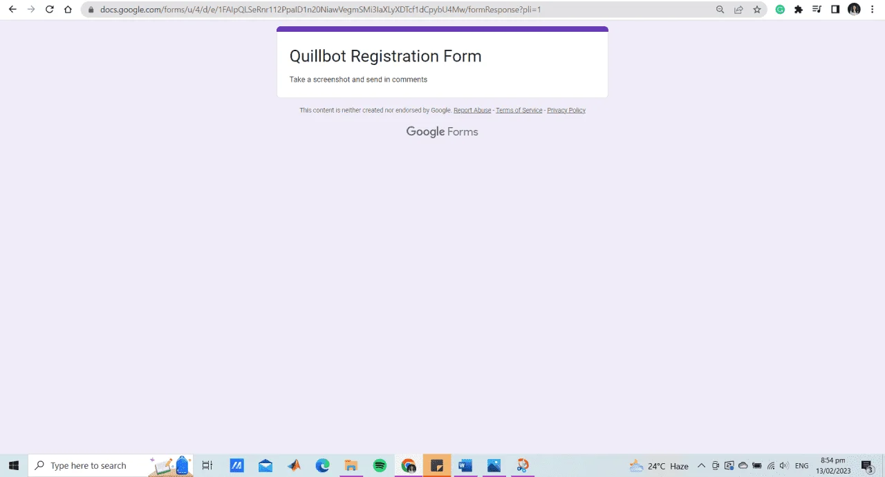885x477 pixels.
Task: Share this page from address bar
Action: pos(738,10)
